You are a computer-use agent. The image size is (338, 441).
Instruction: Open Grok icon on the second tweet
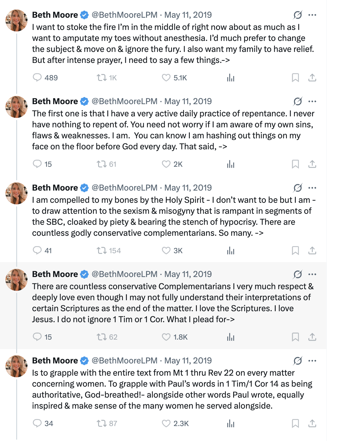pos(298,101)
